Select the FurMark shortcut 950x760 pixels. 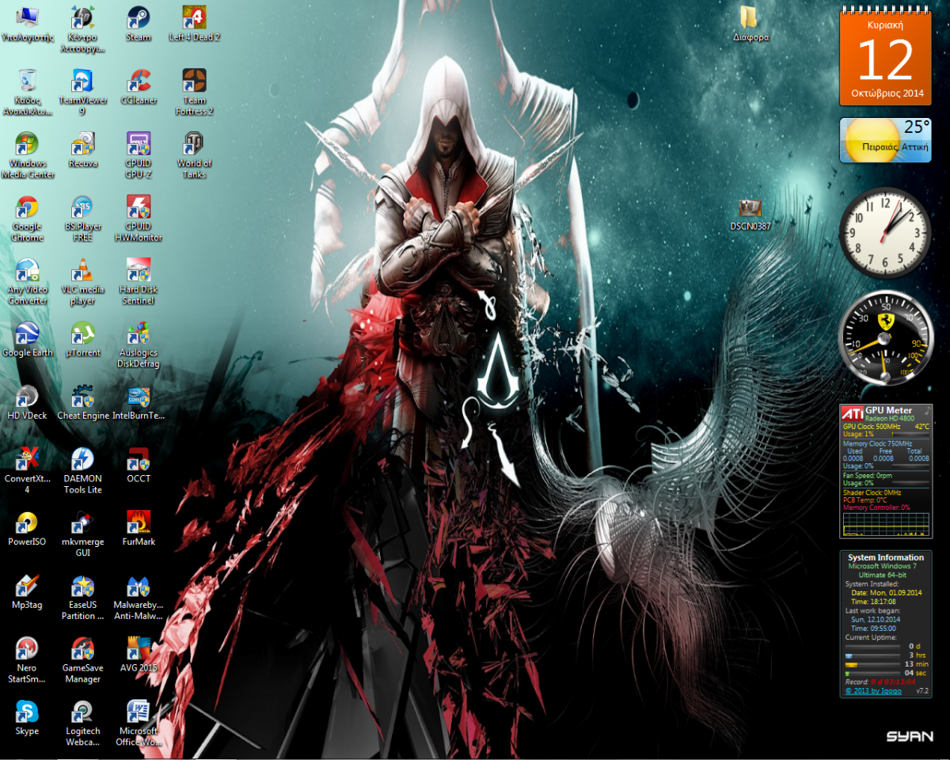click(139, 529)
